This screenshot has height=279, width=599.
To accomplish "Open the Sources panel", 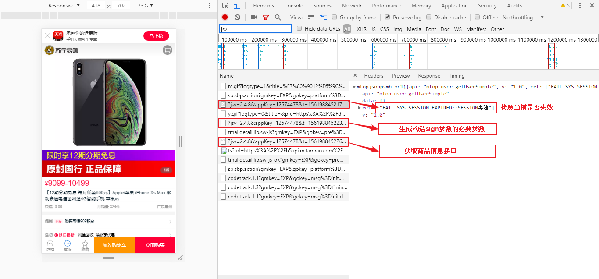I will point(322,6).
